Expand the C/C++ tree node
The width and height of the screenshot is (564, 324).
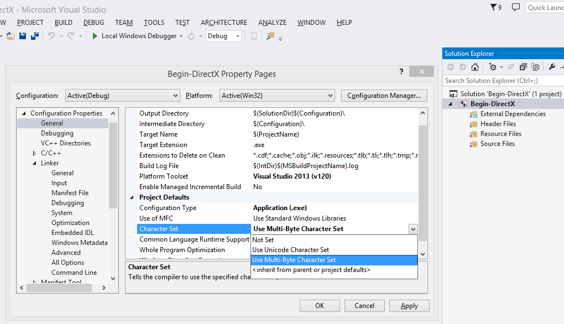pyautogui.click(x=34, y=153)
